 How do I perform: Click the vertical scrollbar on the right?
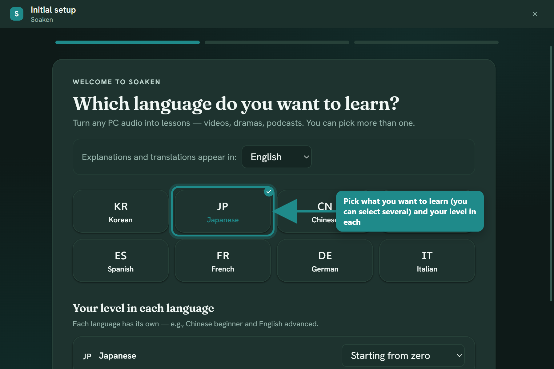(551, 174)
